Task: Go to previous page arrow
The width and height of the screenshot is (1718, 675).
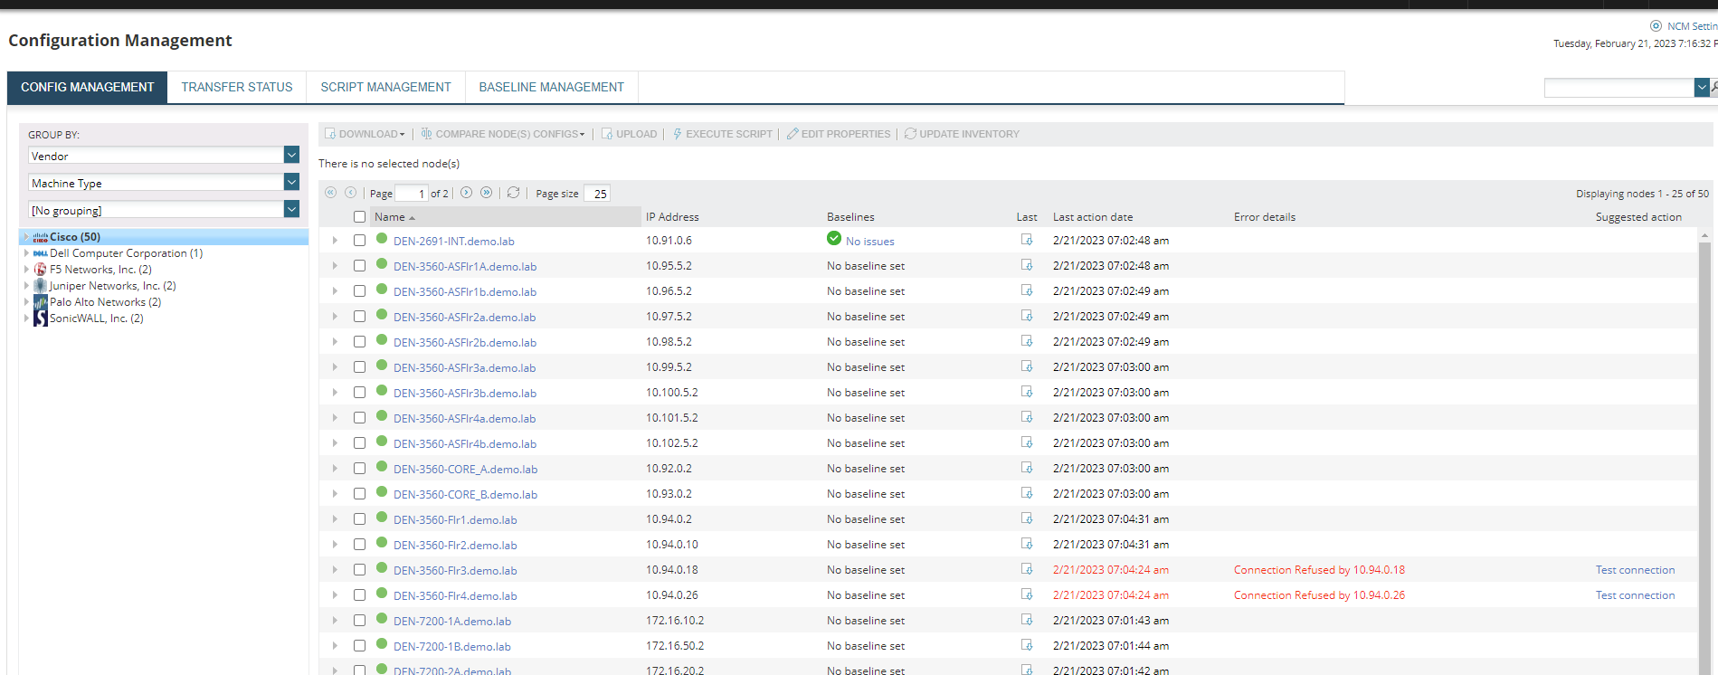Action: [351, 193]
